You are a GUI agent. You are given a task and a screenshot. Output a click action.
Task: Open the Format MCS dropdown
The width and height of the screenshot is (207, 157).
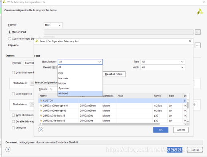point(53,25)
